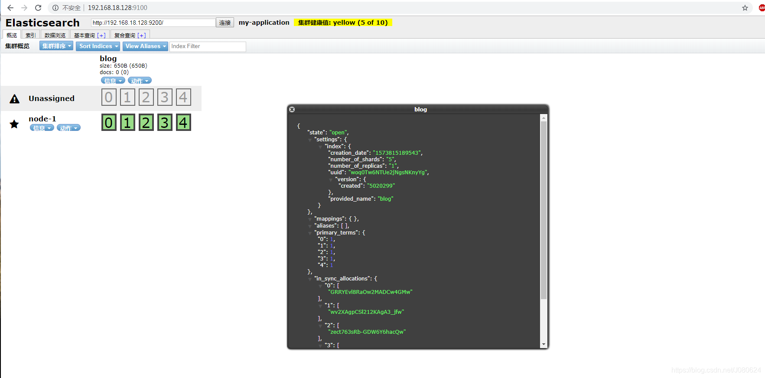Select allocation ID "GRRYEvl8RaOw2MADCw4GMw"
Screen dimensions: 765x378
point(371,292)
